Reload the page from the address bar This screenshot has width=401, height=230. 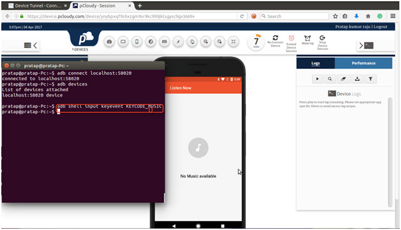point(241,17)
